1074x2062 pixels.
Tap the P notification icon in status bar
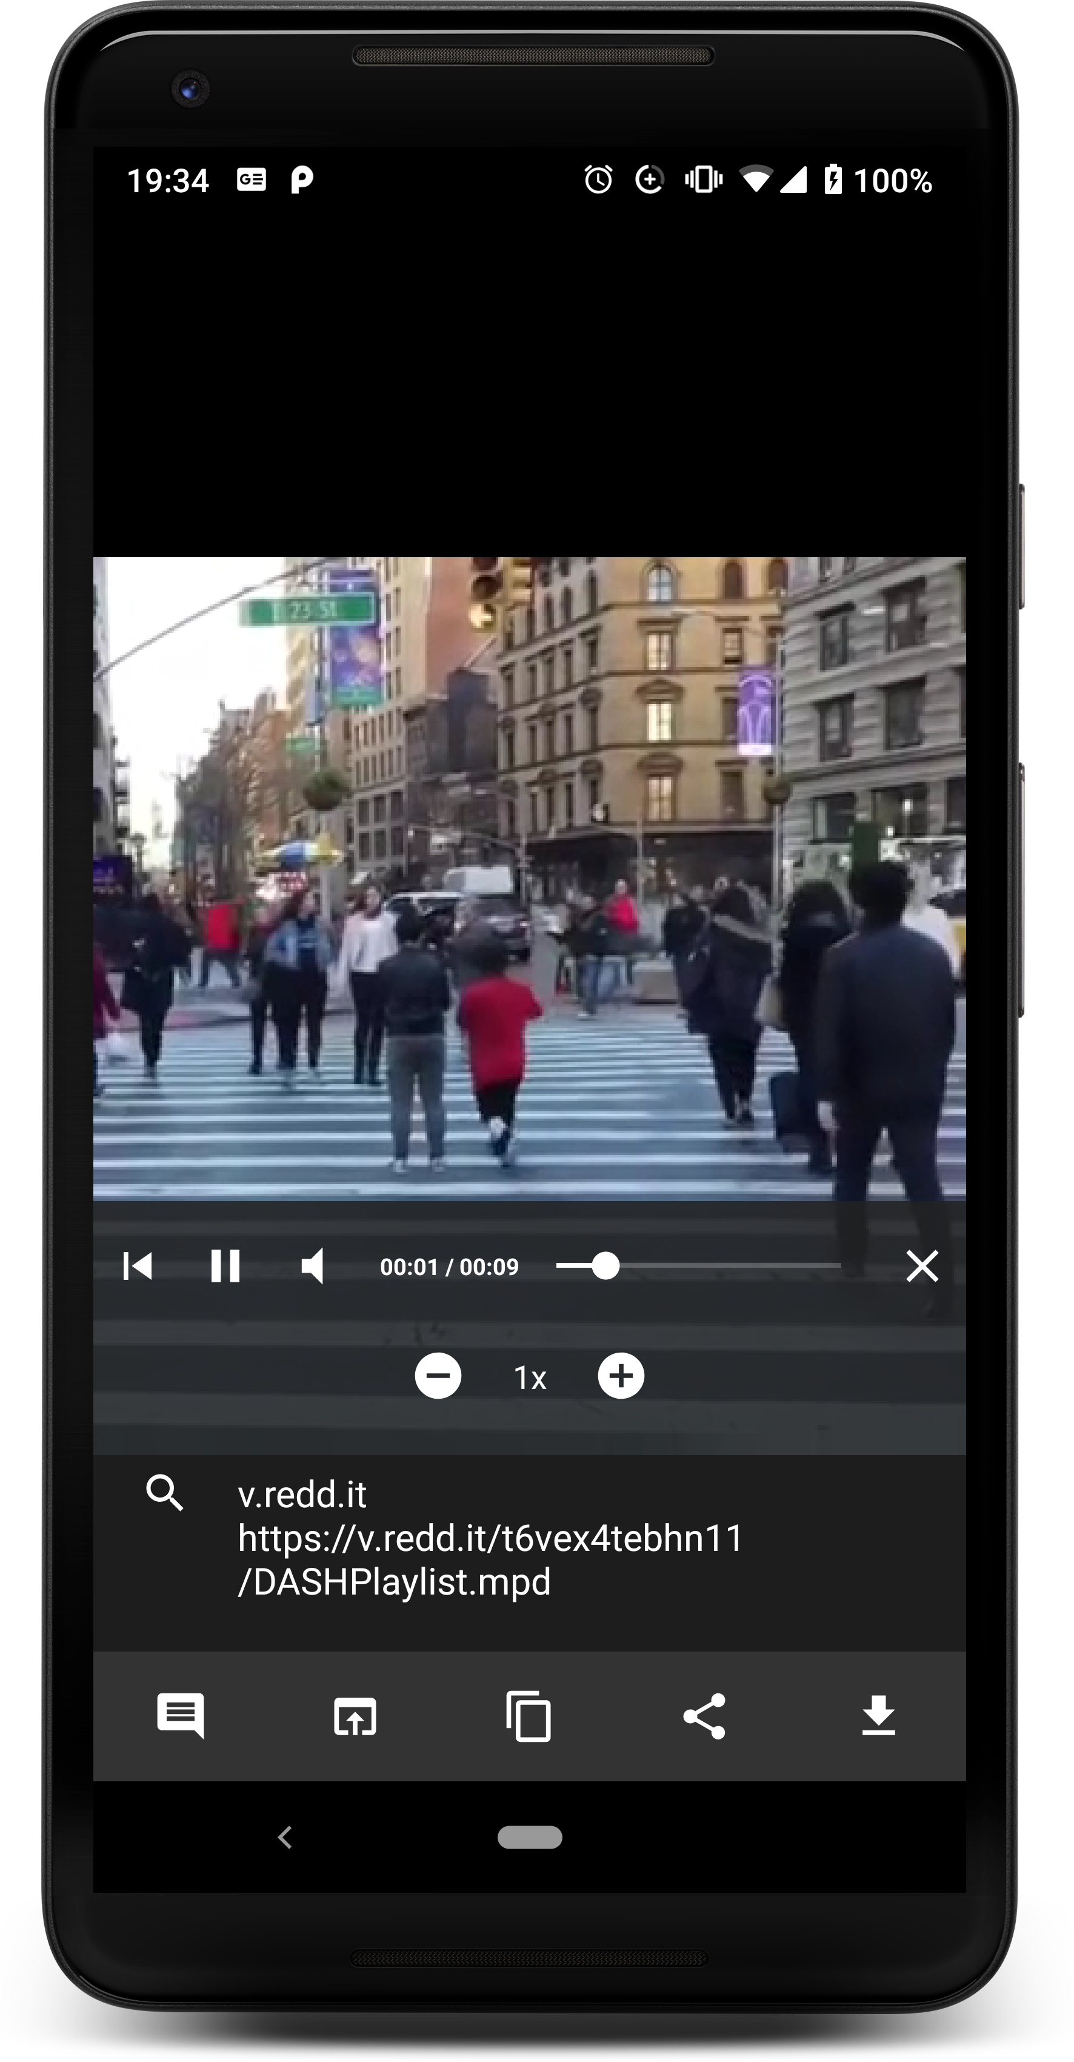[x=302, y=180]
